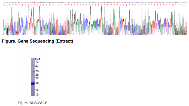Select the nucleotide sequence text row

pyautogui.click(x=95, y=2)
